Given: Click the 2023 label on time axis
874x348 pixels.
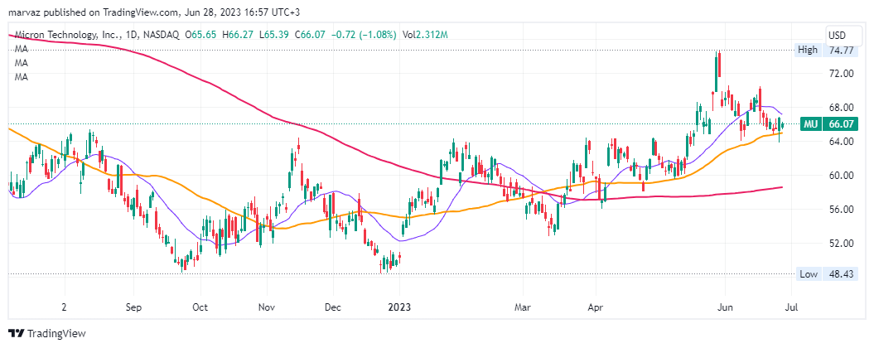Looking at the screenshot, I should pos(399,307).
